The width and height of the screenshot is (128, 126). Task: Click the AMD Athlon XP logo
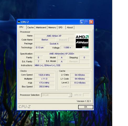coord(82,42)
